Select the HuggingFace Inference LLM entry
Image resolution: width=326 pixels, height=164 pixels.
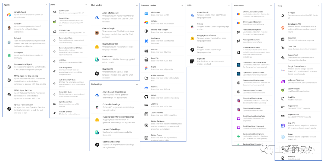pos(209,38)
